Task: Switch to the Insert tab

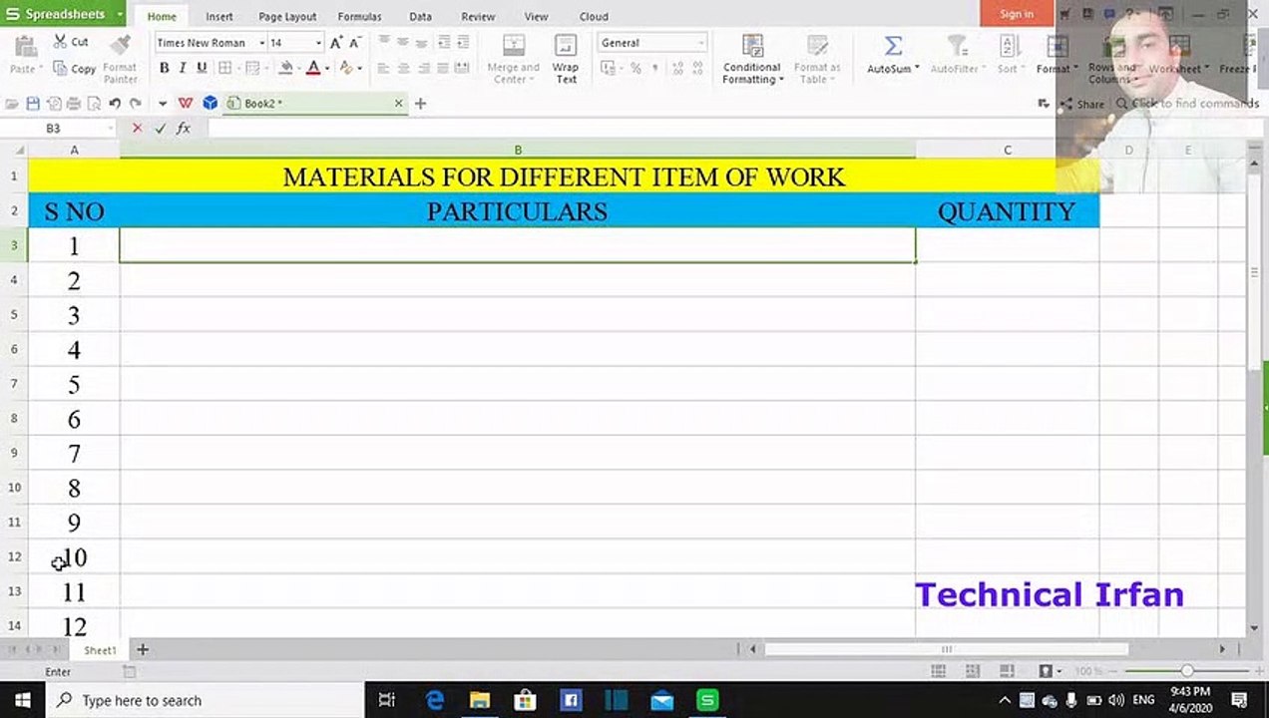Action: point(219,16)
